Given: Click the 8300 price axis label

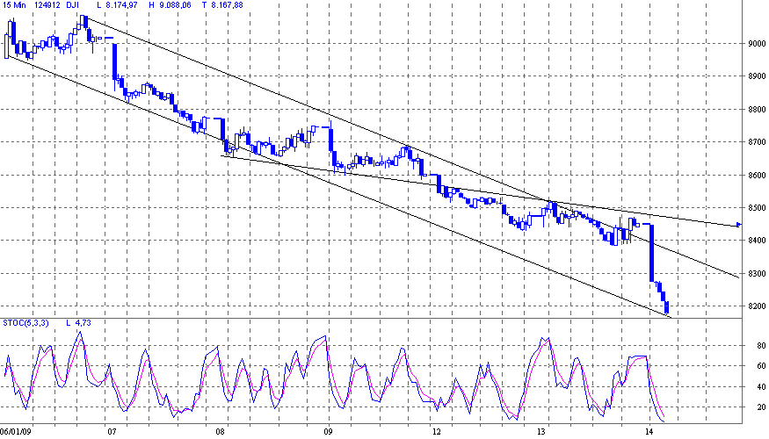Looking at the screenshot, I should click(757, 274).
